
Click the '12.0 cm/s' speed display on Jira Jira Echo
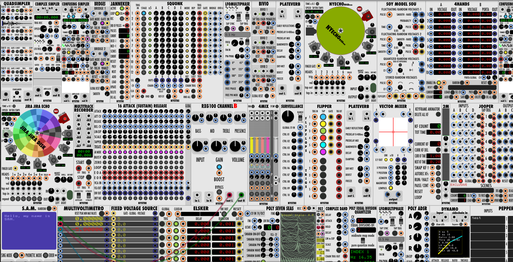tap(11, 114)
